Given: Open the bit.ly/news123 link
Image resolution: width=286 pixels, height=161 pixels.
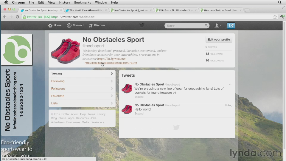Looking at the screenshot, I should point(111,59).
